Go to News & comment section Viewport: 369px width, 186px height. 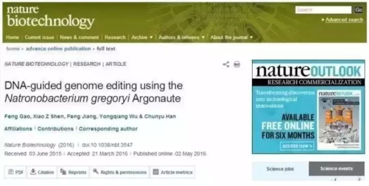79,37
